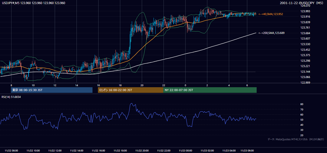Click the 200 SMA 123.689 label
Viewport: 327px width, 153px height.
(271, 33)
